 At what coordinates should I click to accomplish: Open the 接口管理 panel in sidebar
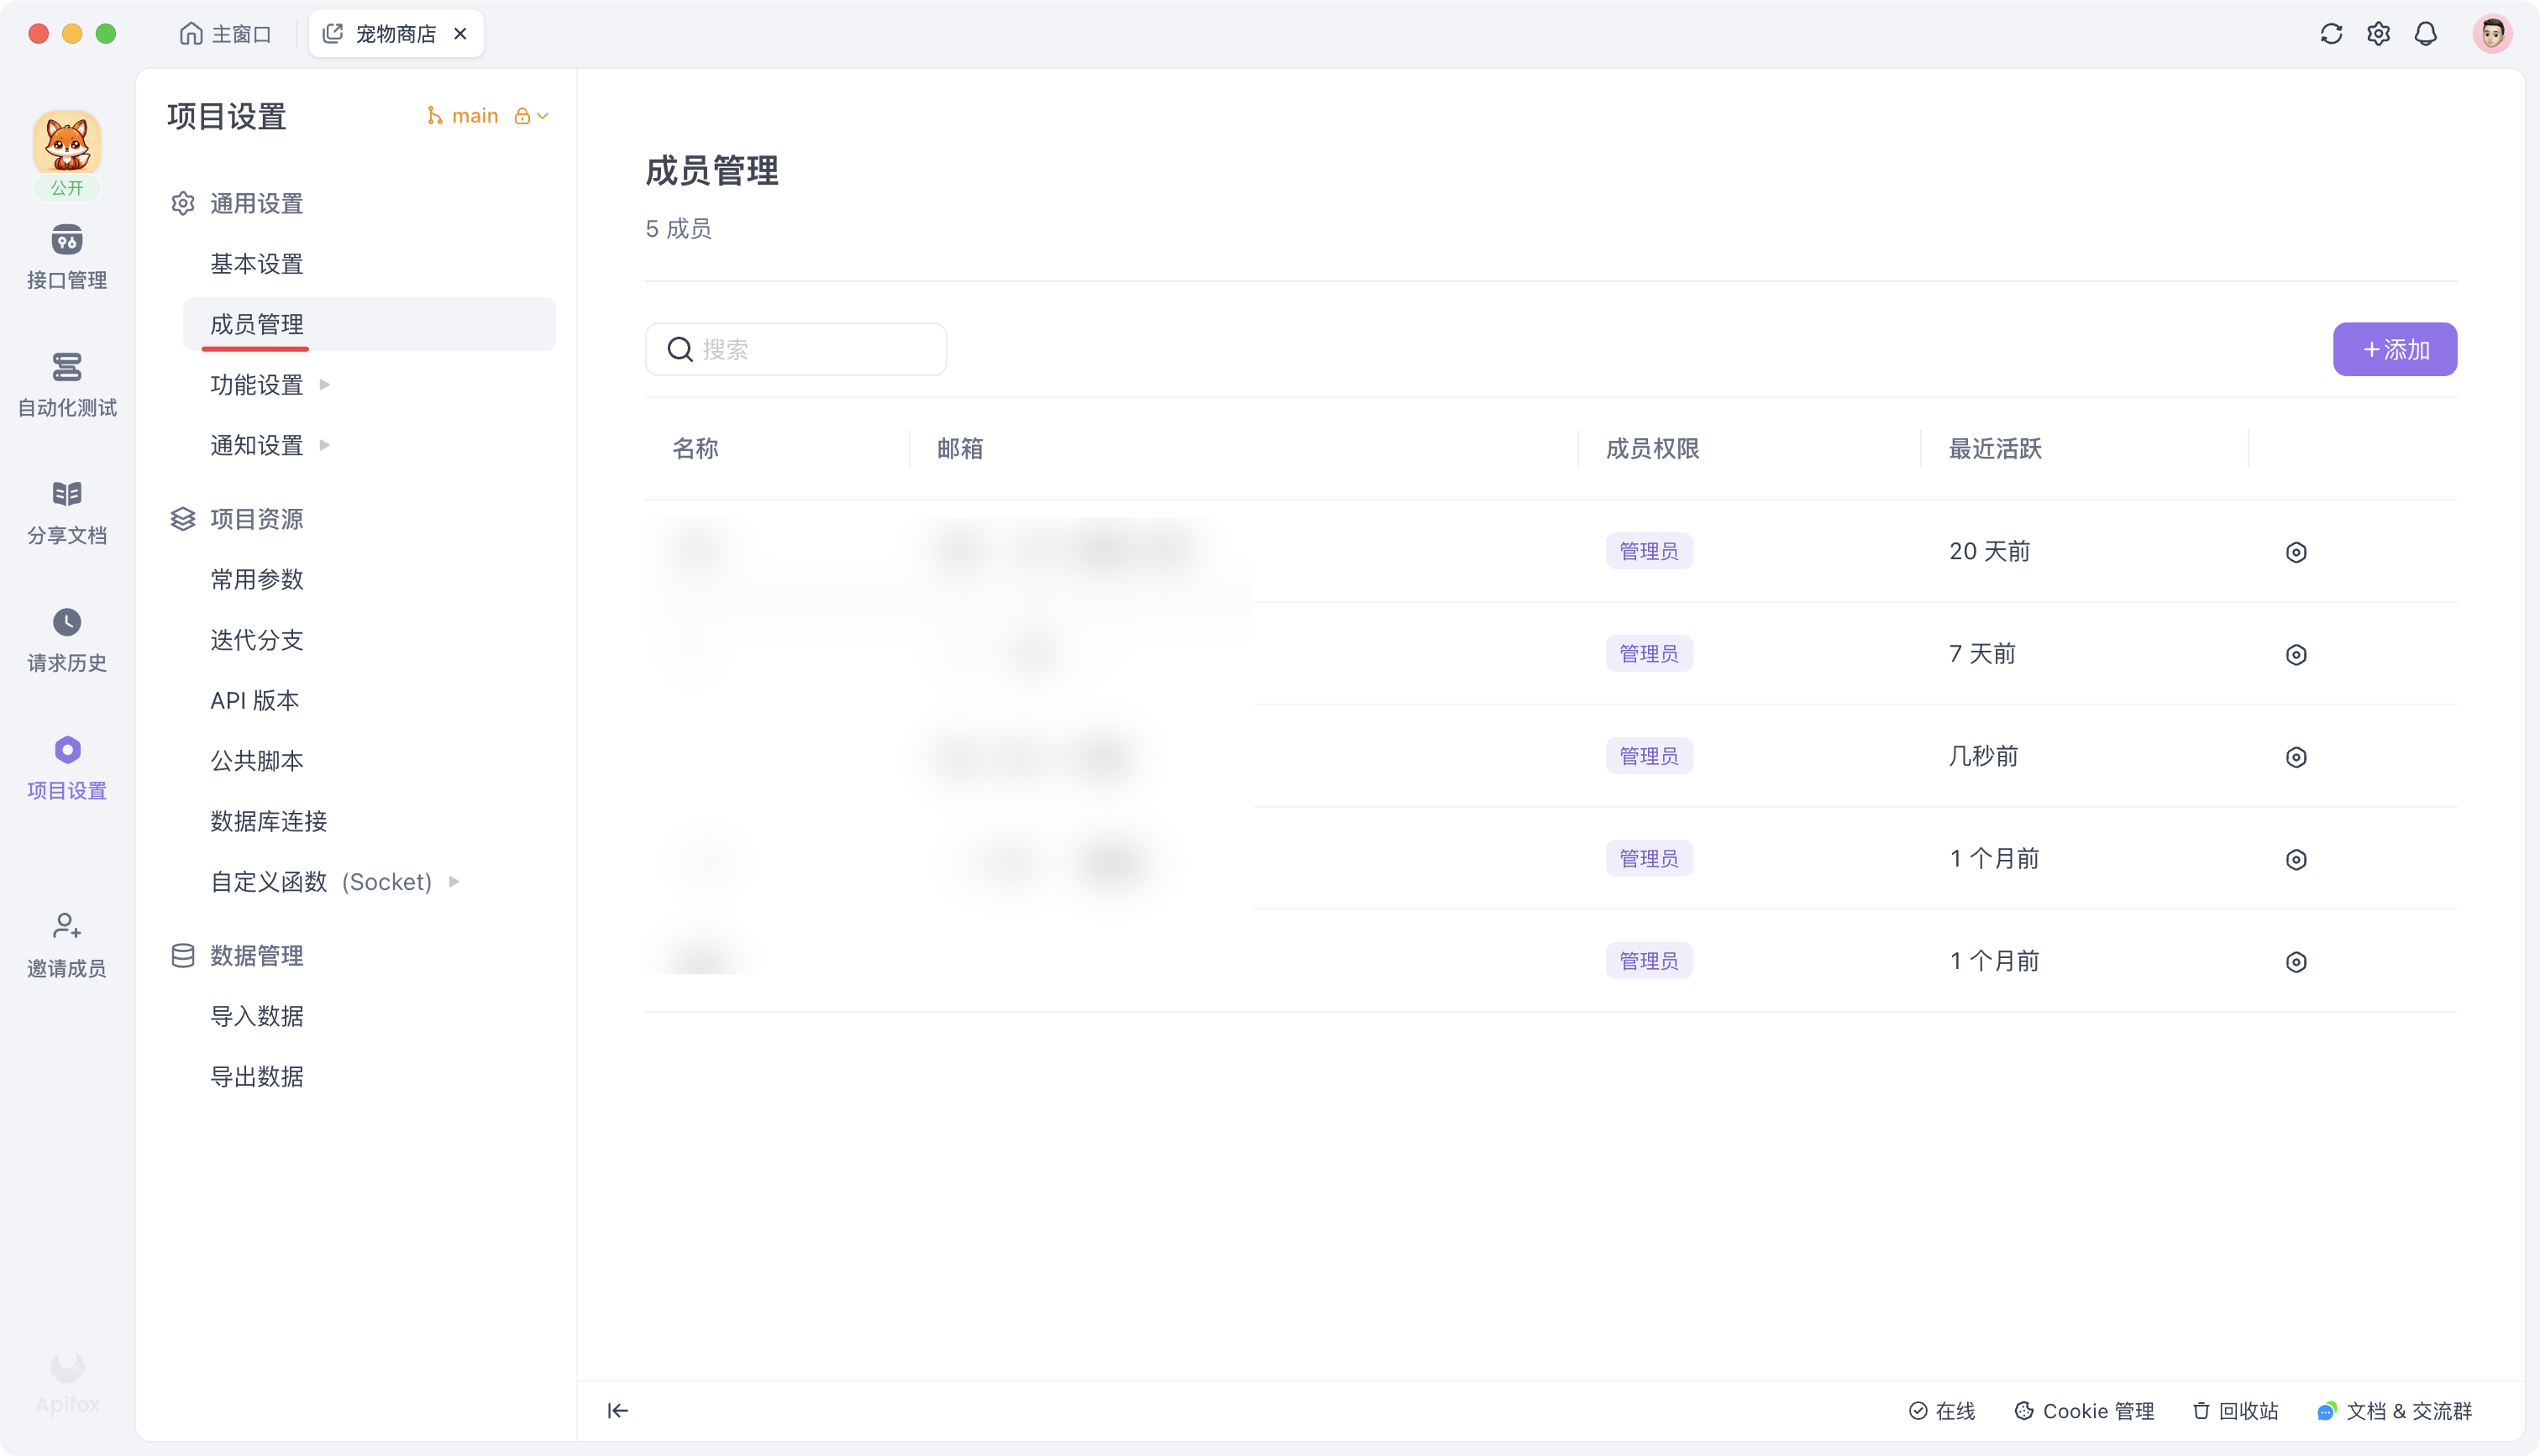click(66, 258)
